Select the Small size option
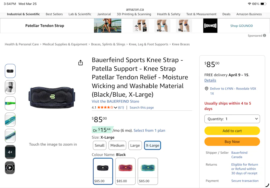The height and width of the screenshot is (188, 270). [x=100, y=145]
